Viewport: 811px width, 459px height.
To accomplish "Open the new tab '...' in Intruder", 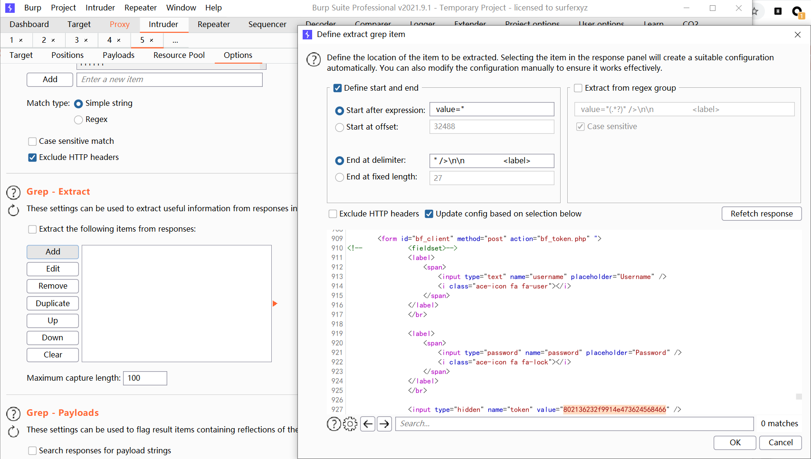I will 175,40.
